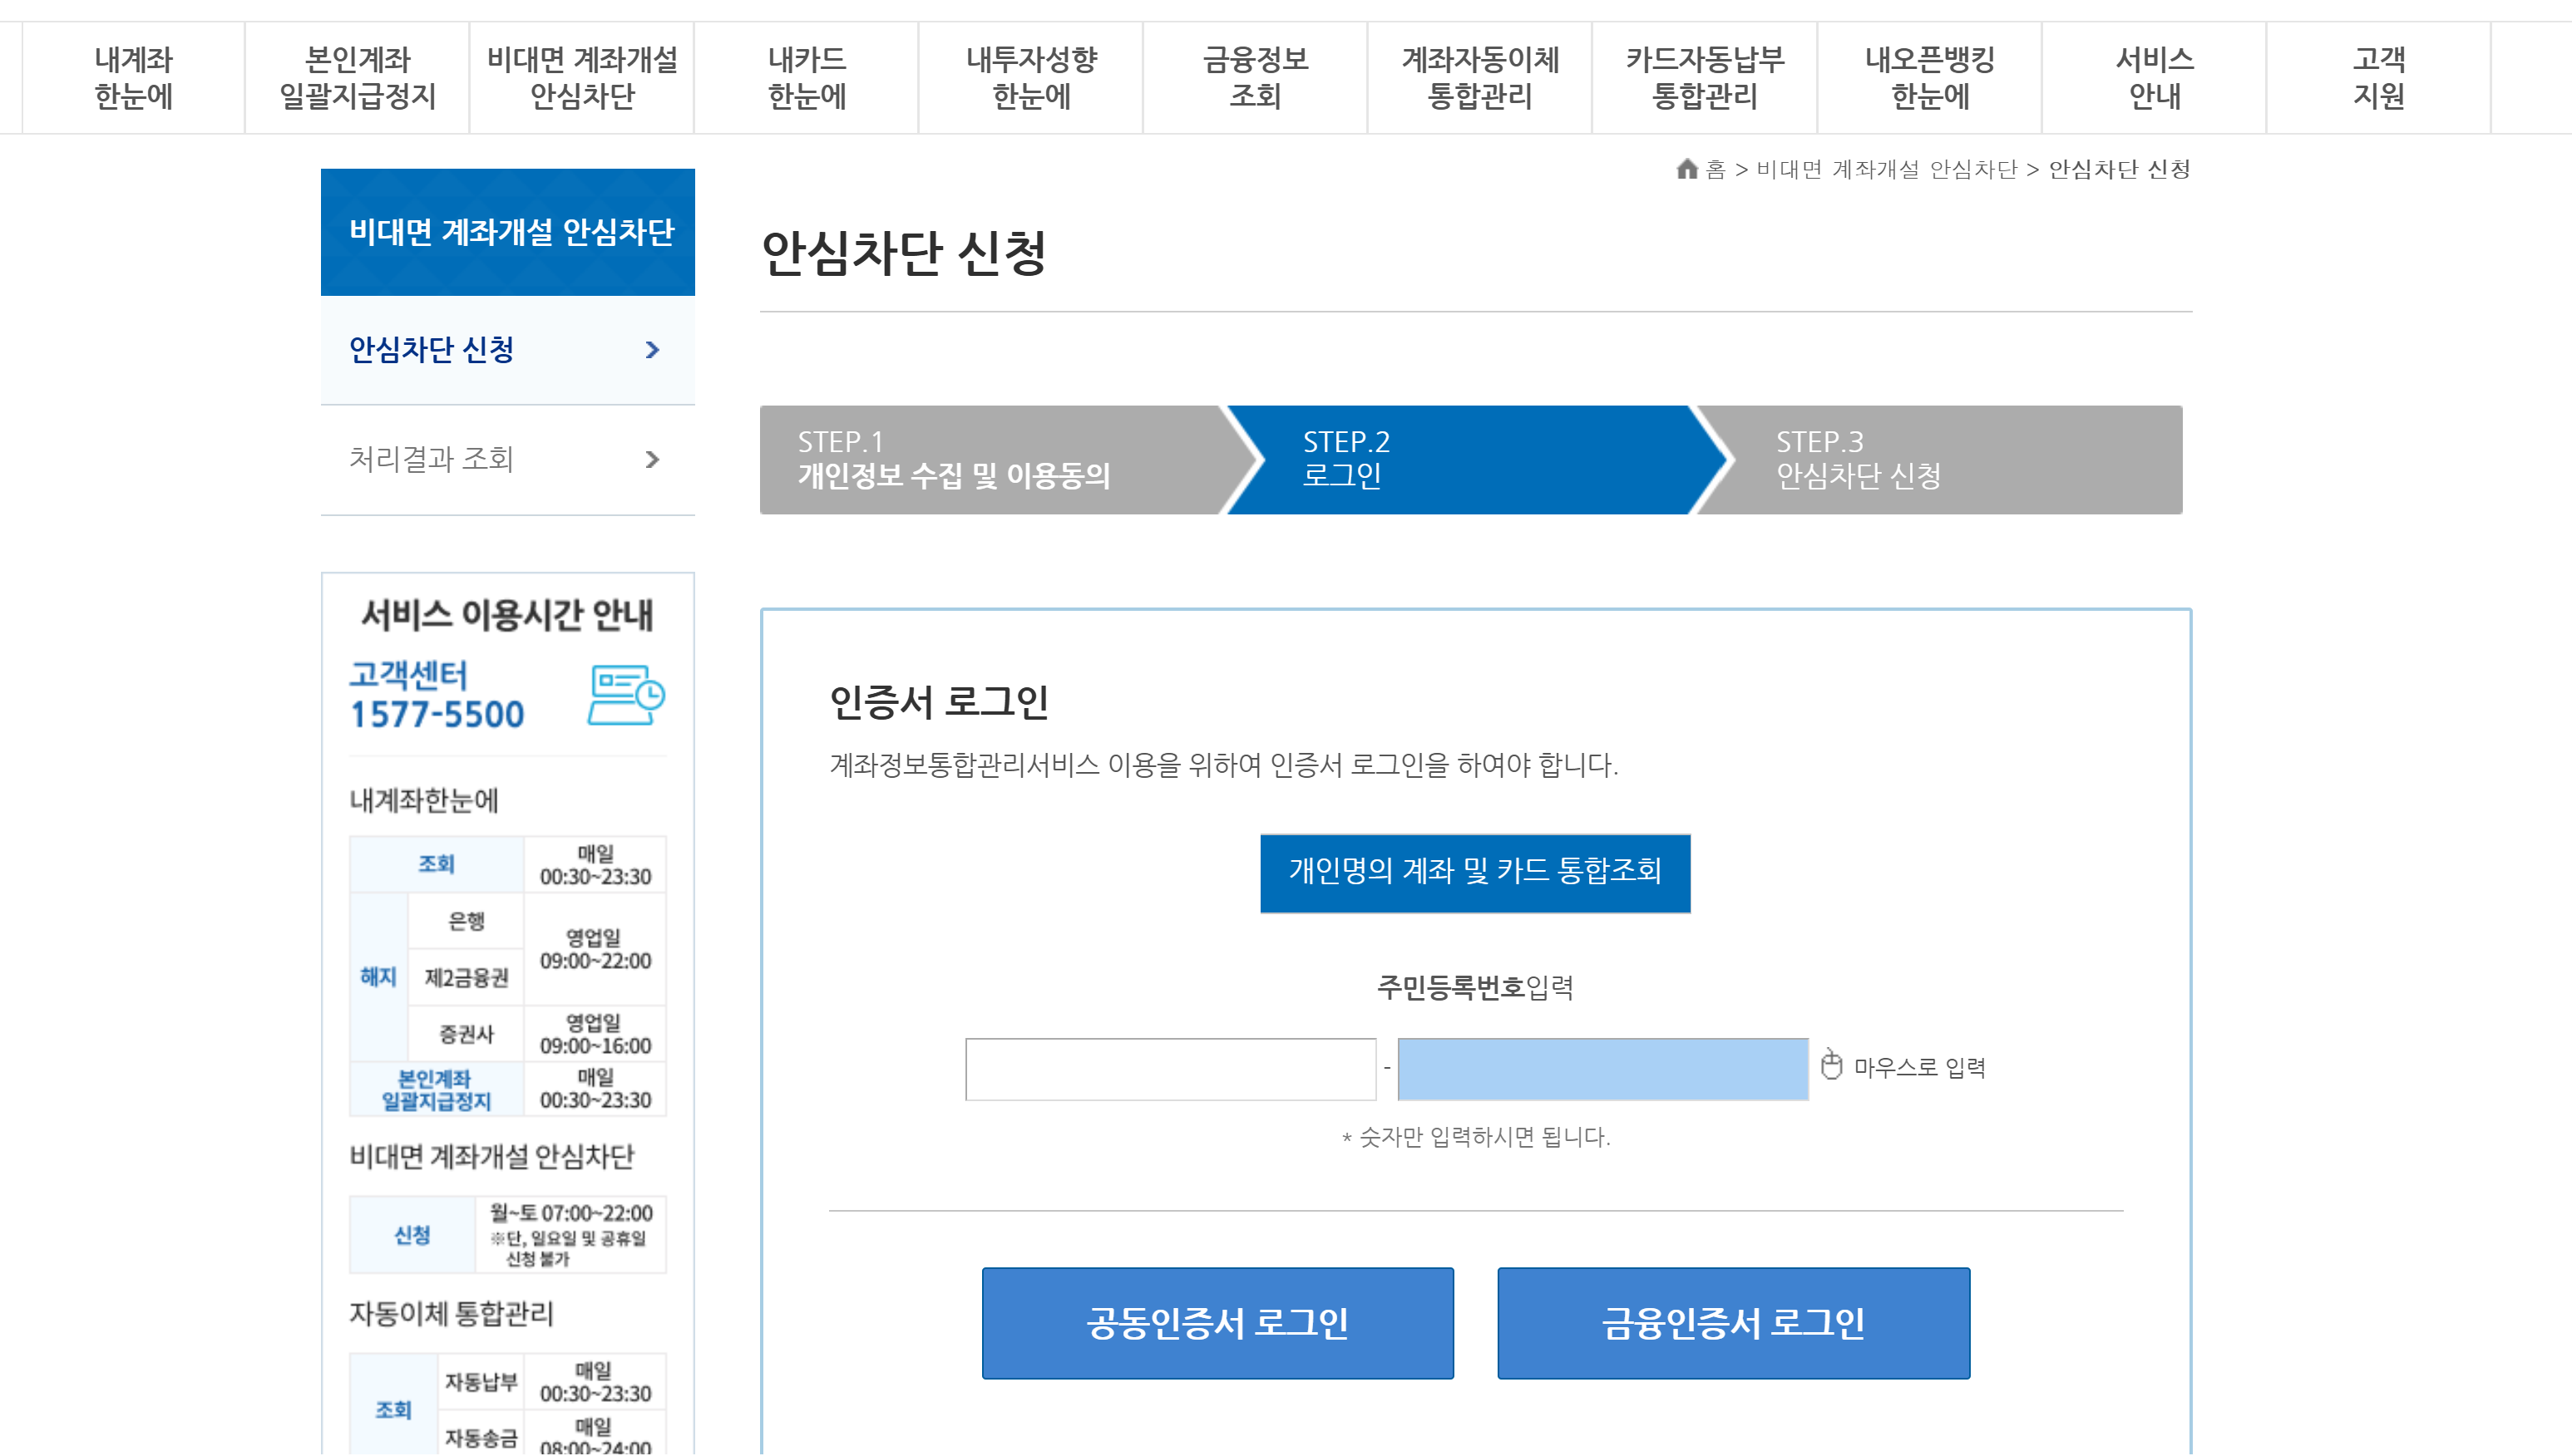
Task: Open the 고객 지원 menu
Action: pos(2378,78)
